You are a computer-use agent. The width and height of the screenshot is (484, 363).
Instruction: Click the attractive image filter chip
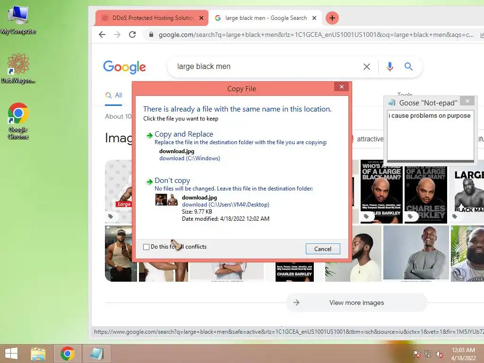[370, 139]
